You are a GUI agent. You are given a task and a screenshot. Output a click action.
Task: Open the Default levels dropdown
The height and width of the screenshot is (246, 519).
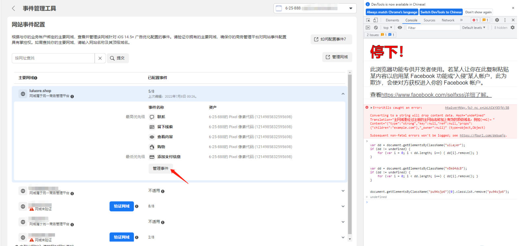[x=474, y=28]
